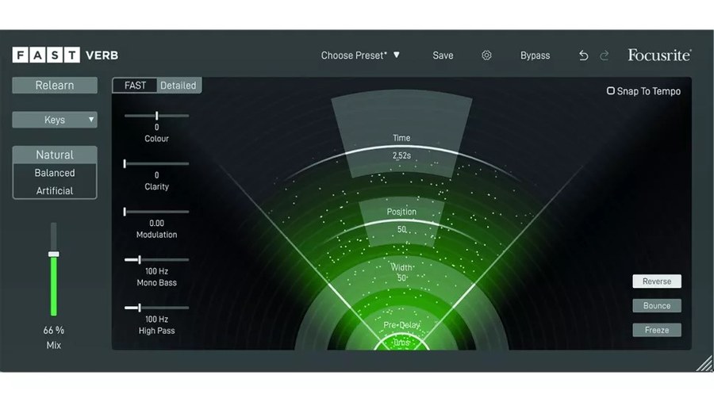Select the Natural reverb style
This screenshot has height=402, width=714.
55,155
